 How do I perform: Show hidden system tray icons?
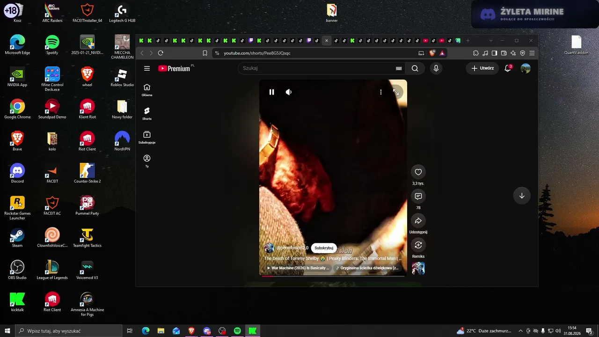(x=520, y=331)
